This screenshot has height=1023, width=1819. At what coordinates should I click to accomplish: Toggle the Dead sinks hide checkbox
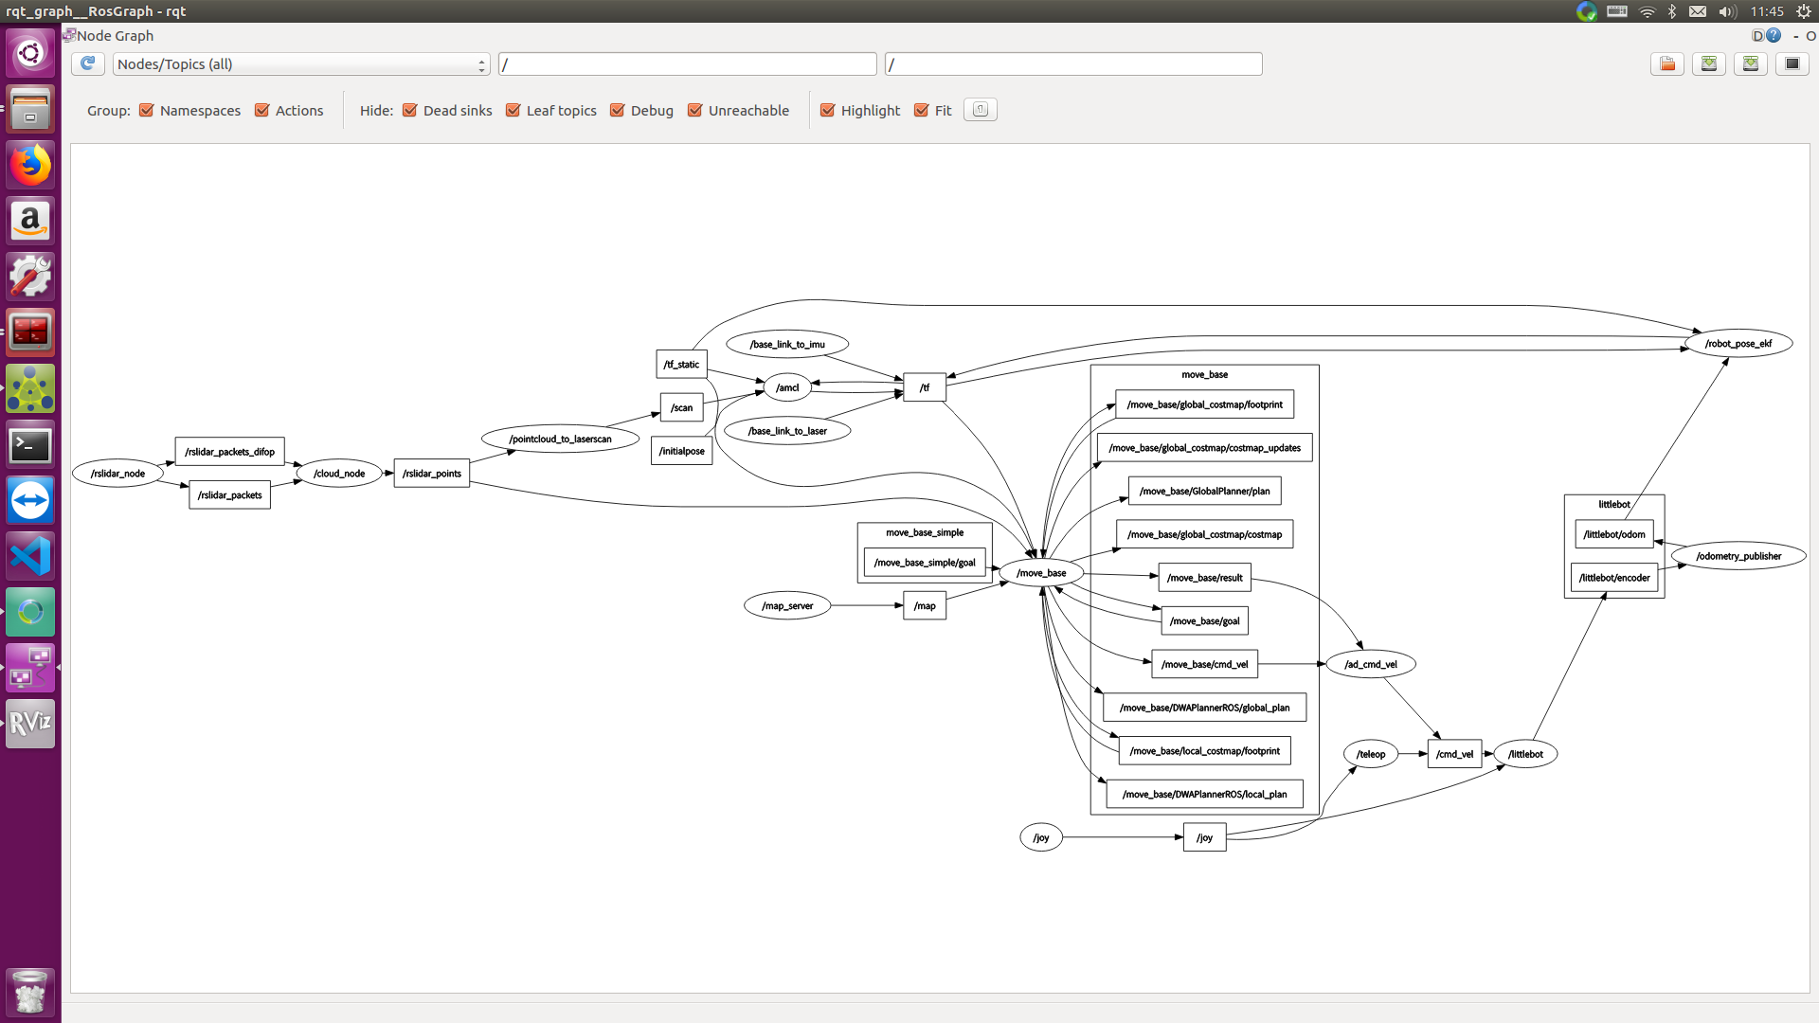[x=410, y=110]
